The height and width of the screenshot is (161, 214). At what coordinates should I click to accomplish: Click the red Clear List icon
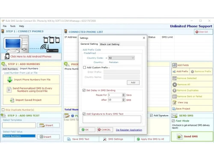coord(197,32)
